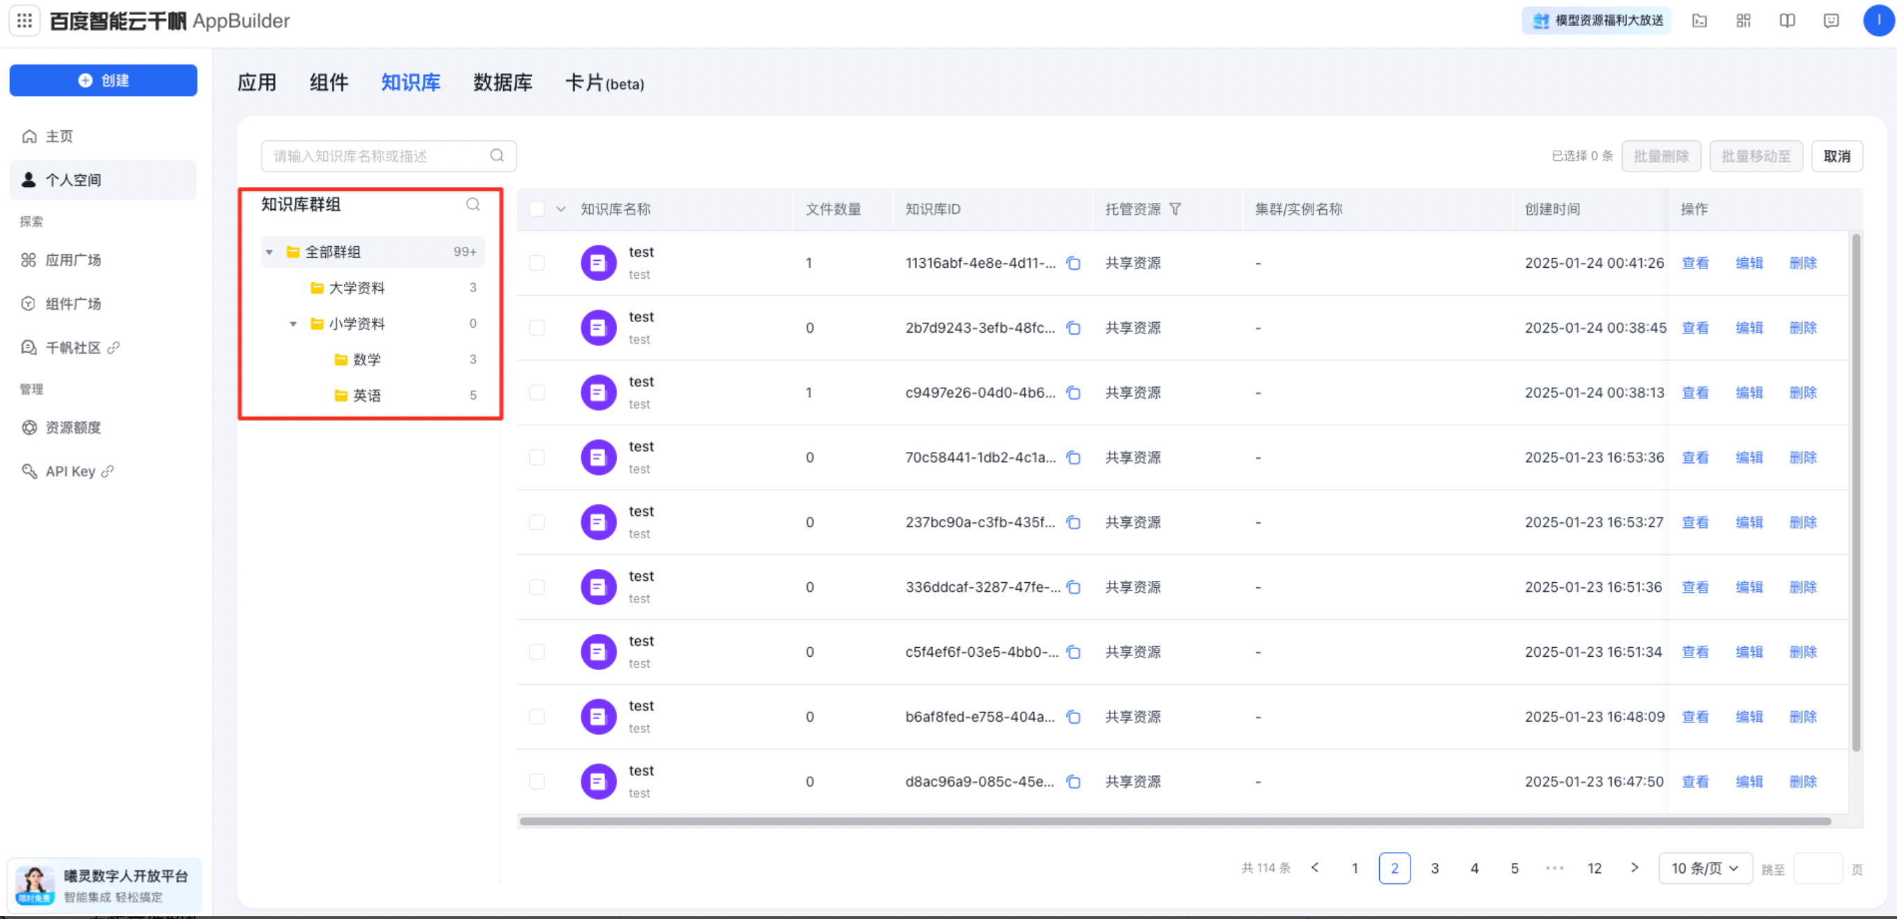Expand more pages via the ellipsis
The height and width of the screenshot is (919, 1897).
[x=1554, y=868]
